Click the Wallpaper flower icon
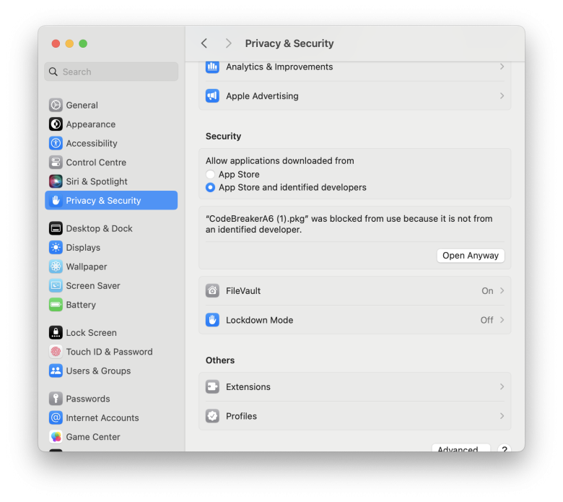Viewport: 563px width, 502px height. (56, 267)
